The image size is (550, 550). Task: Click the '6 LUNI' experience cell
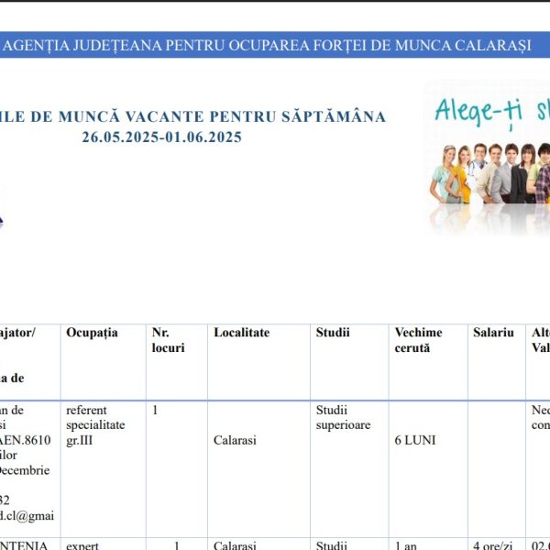tap(415, 440)
